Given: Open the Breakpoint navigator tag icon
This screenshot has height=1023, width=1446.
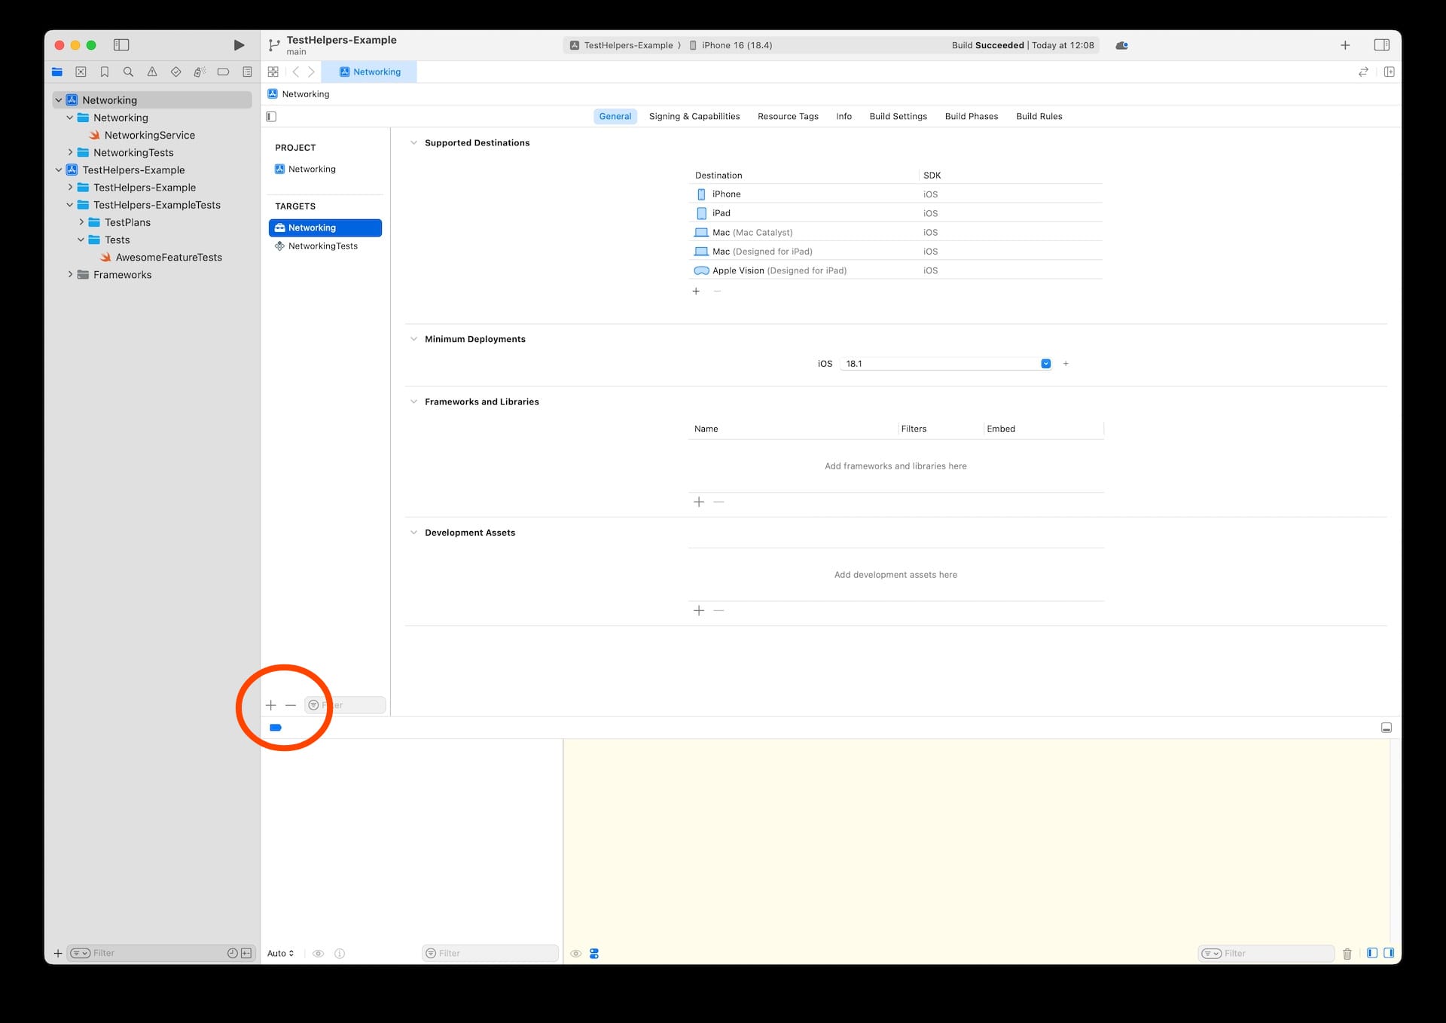Looking at the screenshot, I should tap(223, 72).
